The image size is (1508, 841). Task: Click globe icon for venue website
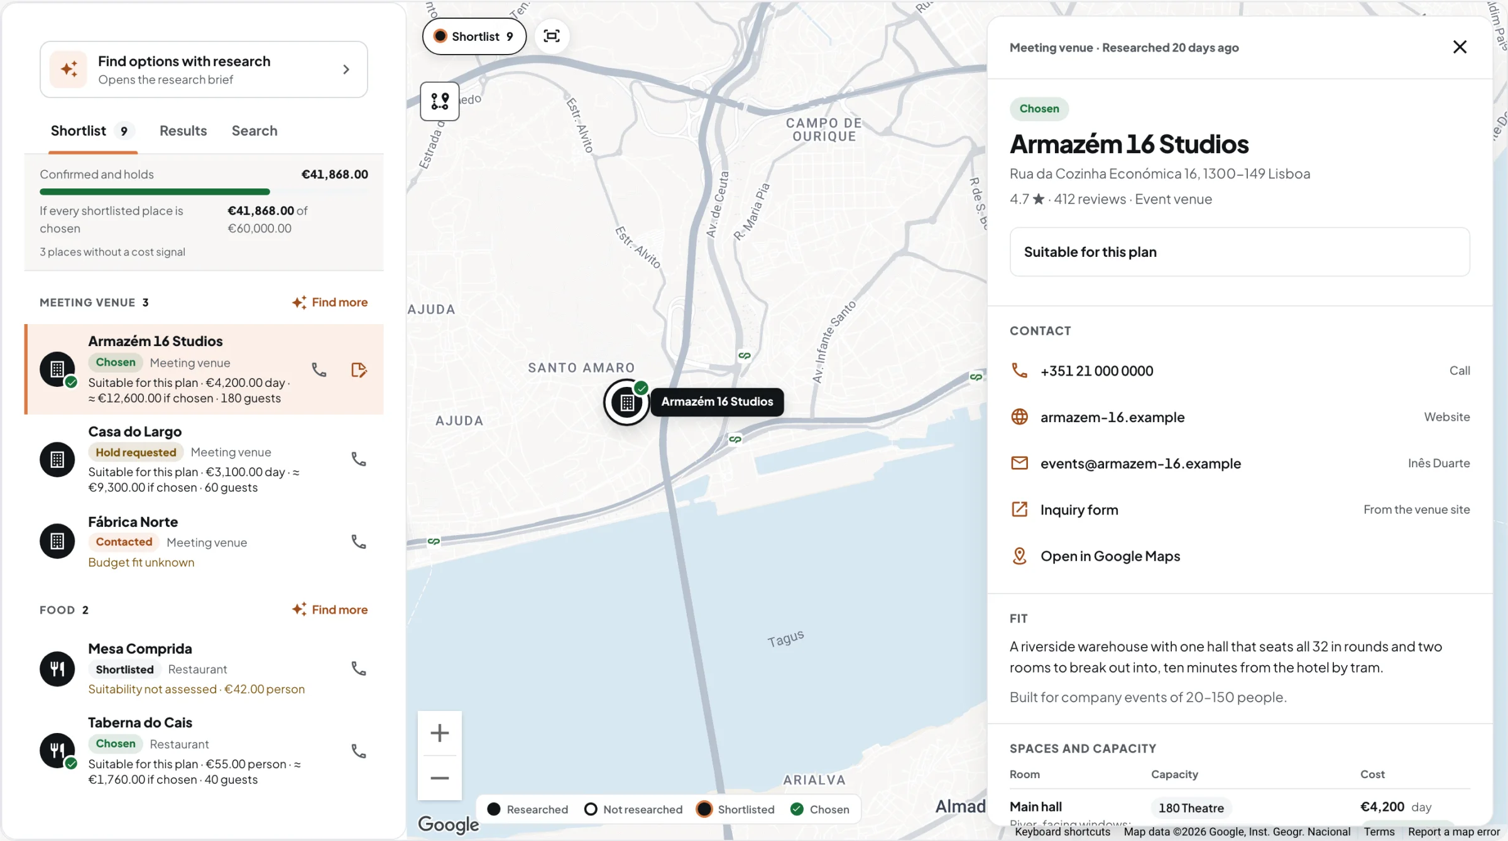[1019, 416]
